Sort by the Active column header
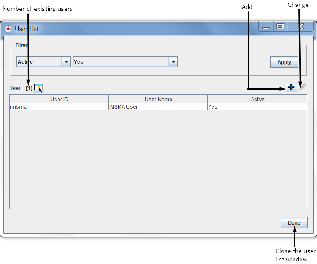This screenshot has height=264, width=317. pyautogui.click(x=257, y=99)
